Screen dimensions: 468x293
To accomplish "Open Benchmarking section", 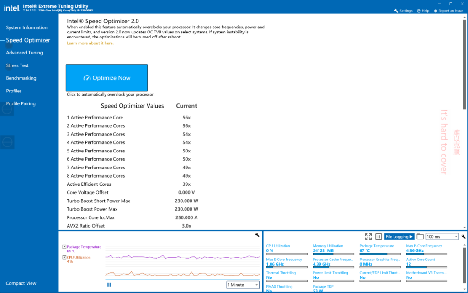I will pos(21,78).
